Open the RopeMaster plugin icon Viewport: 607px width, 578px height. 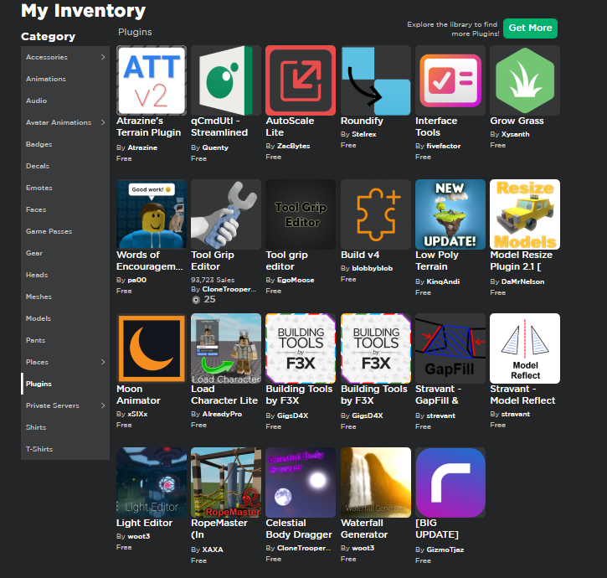(226, 483)
